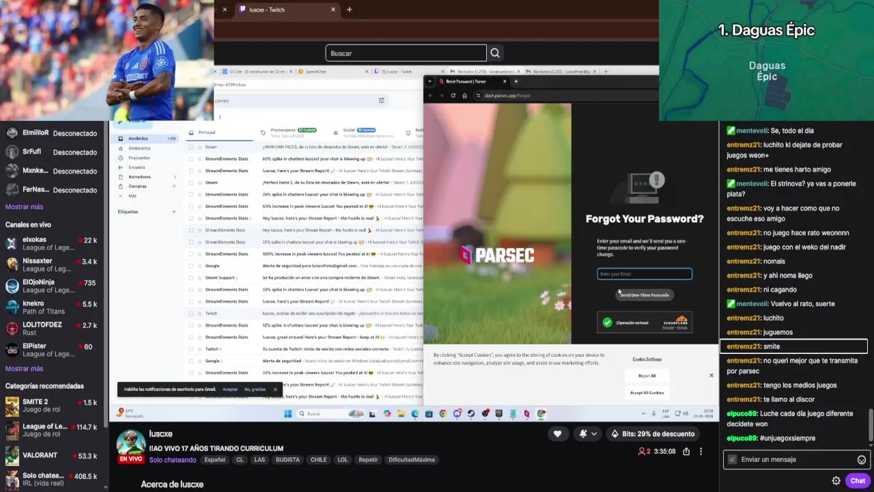Open the LOLITOFDEZ live channel
The image size is (874, 492).
tap(53, 329)
